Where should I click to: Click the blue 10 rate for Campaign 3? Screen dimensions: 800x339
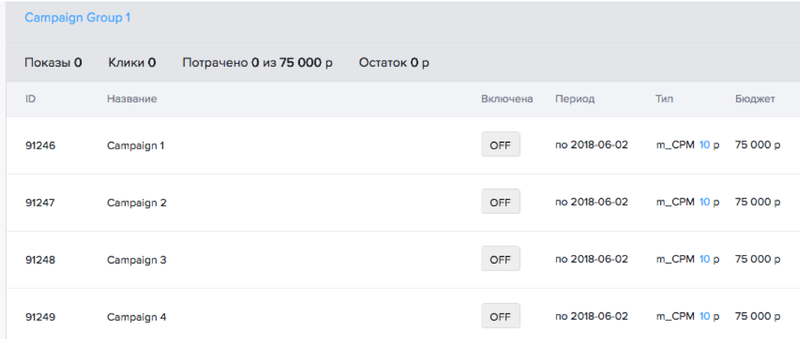(x=705, y=259)
